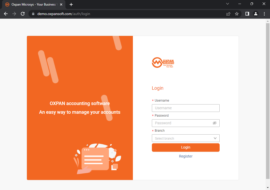
Task: Click inside the Username input field
Action: point(186,108)
